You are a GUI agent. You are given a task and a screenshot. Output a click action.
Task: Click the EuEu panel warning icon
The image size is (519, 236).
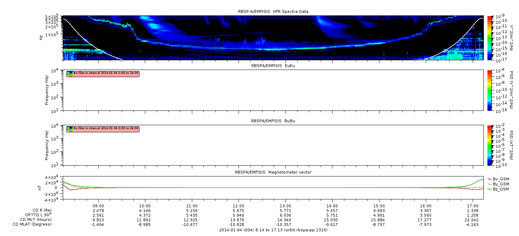point(70,74)
